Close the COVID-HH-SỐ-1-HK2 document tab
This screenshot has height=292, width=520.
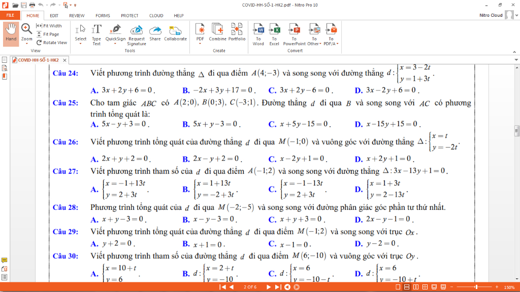(x=64, y=60)
